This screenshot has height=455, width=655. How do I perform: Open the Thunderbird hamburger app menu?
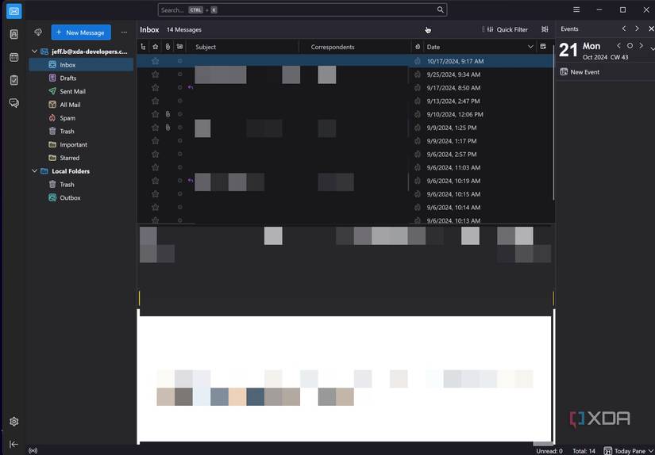[x=576, y=10]
